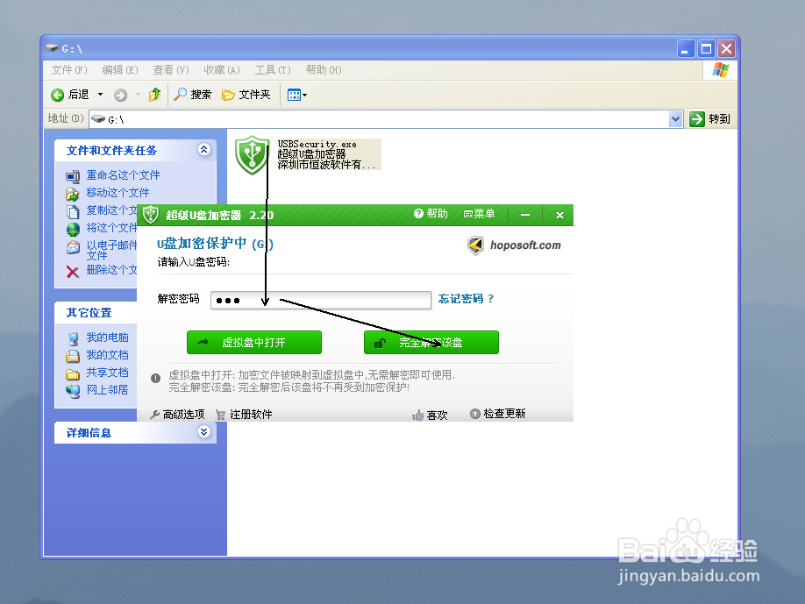Collapse the 详细信息 panel chevron
Screen dimensions: 805x604
[204, 432]
